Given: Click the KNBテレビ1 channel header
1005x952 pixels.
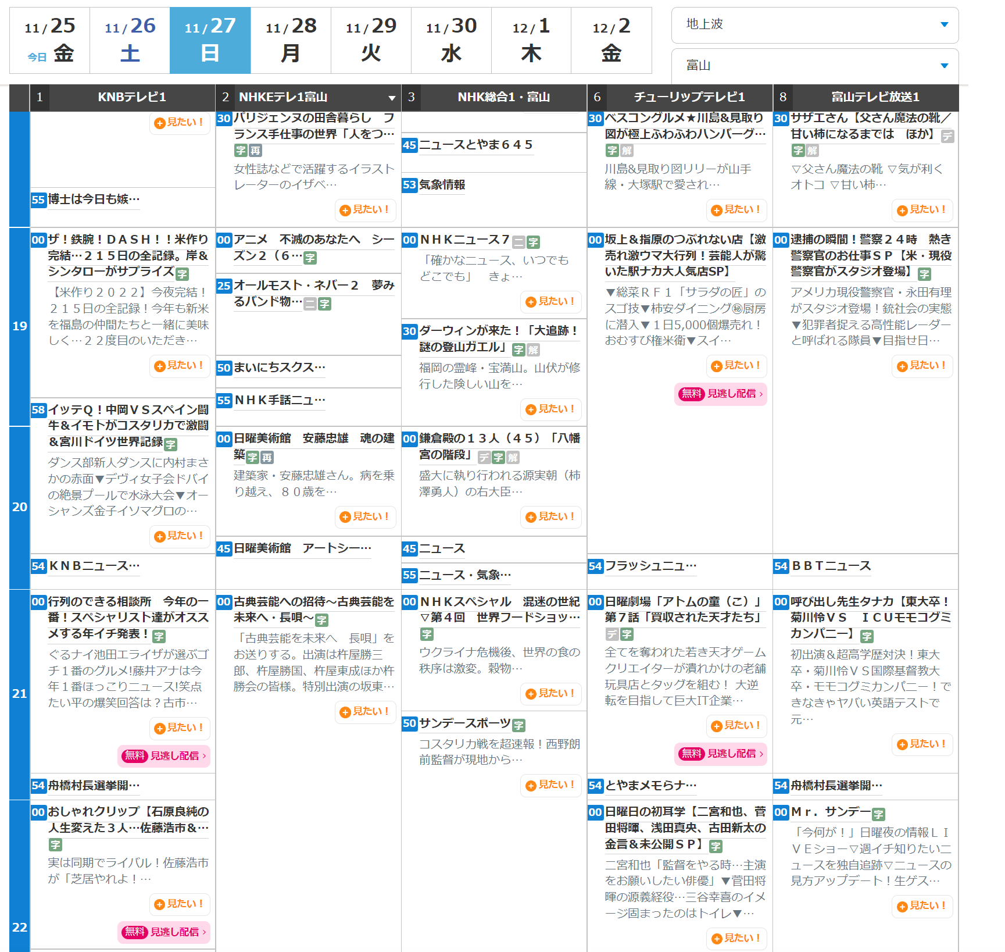Looking at the screenshot, I should pos(131,97).
